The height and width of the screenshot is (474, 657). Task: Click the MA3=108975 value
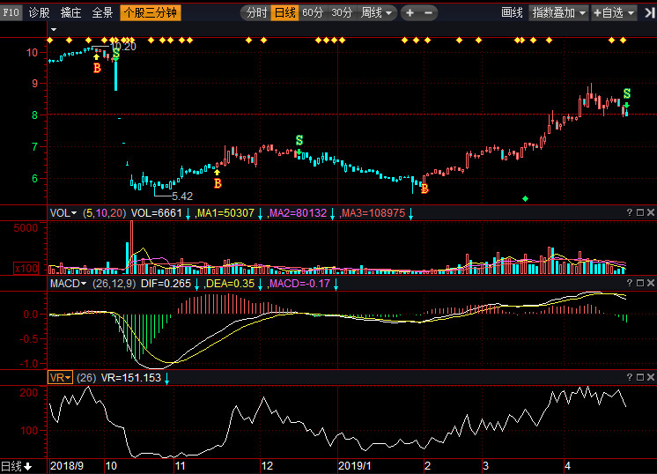[x=373, y=213]
